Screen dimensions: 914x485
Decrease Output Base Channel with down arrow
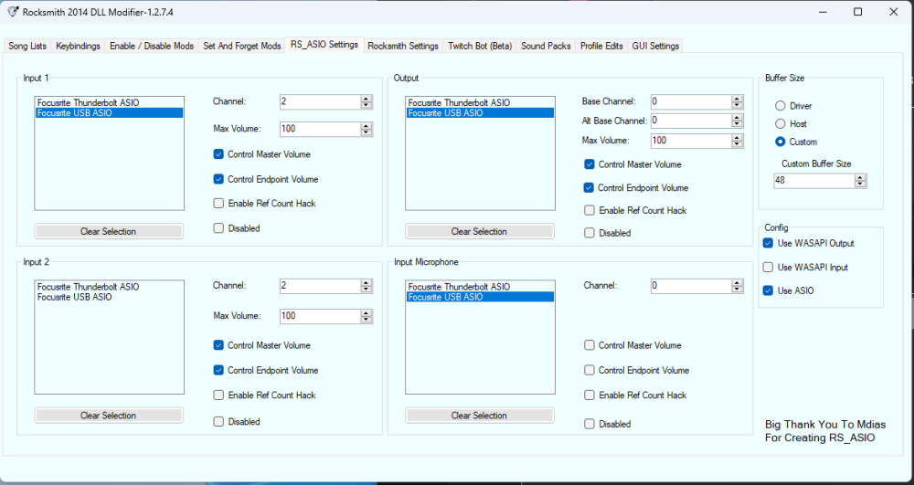click(737, 105)
